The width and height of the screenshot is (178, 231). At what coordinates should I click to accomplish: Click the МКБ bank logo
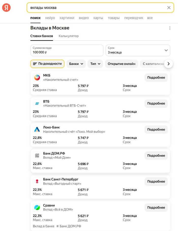pyautogui.click(x=37, y=78)
